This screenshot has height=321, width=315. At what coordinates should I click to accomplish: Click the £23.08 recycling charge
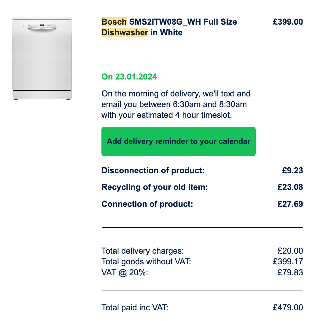[x=290, y=187]
